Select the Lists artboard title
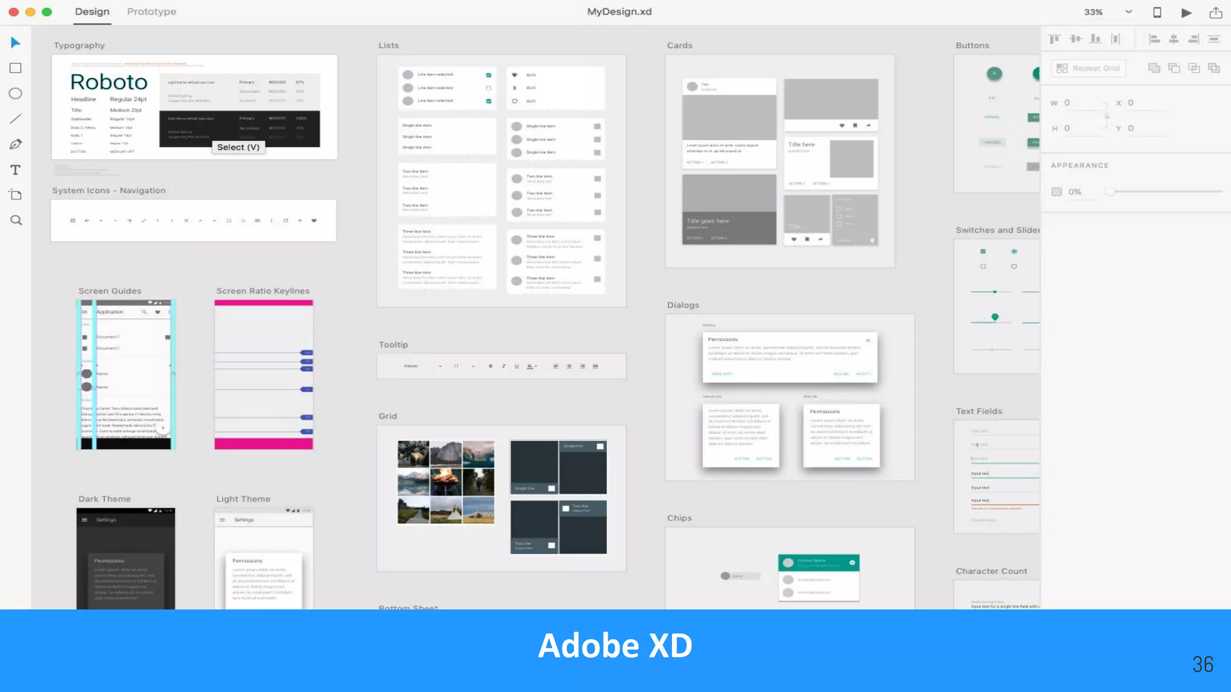Image resolution: width=1231 pixels, height=692 pixels. 388,46
